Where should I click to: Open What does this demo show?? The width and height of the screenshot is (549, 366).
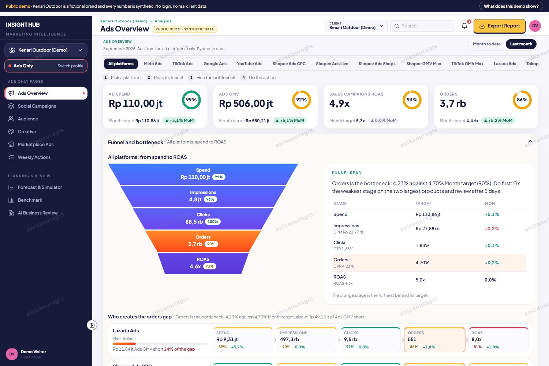tap(511, 6)
